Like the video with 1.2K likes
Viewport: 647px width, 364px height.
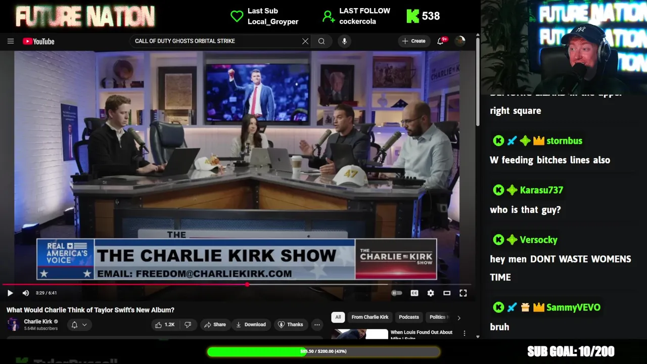[165, 325]
